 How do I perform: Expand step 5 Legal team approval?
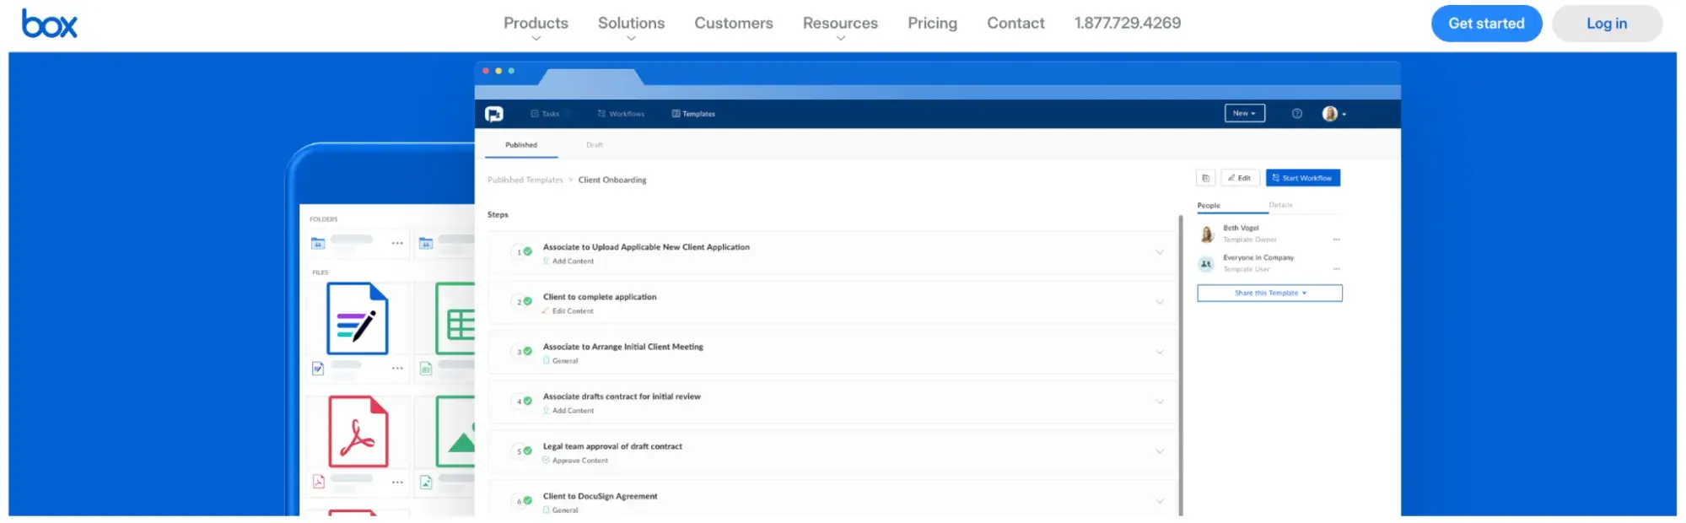[x=1160, y=451]
